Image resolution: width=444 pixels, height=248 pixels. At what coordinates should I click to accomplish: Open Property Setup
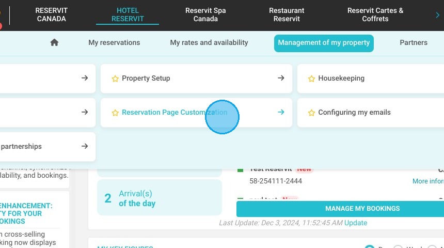196,78
